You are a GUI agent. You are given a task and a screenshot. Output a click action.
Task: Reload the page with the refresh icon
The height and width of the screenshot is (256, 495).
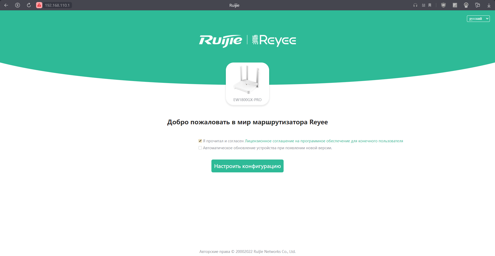pyautogui.click(x=29, y=5)
